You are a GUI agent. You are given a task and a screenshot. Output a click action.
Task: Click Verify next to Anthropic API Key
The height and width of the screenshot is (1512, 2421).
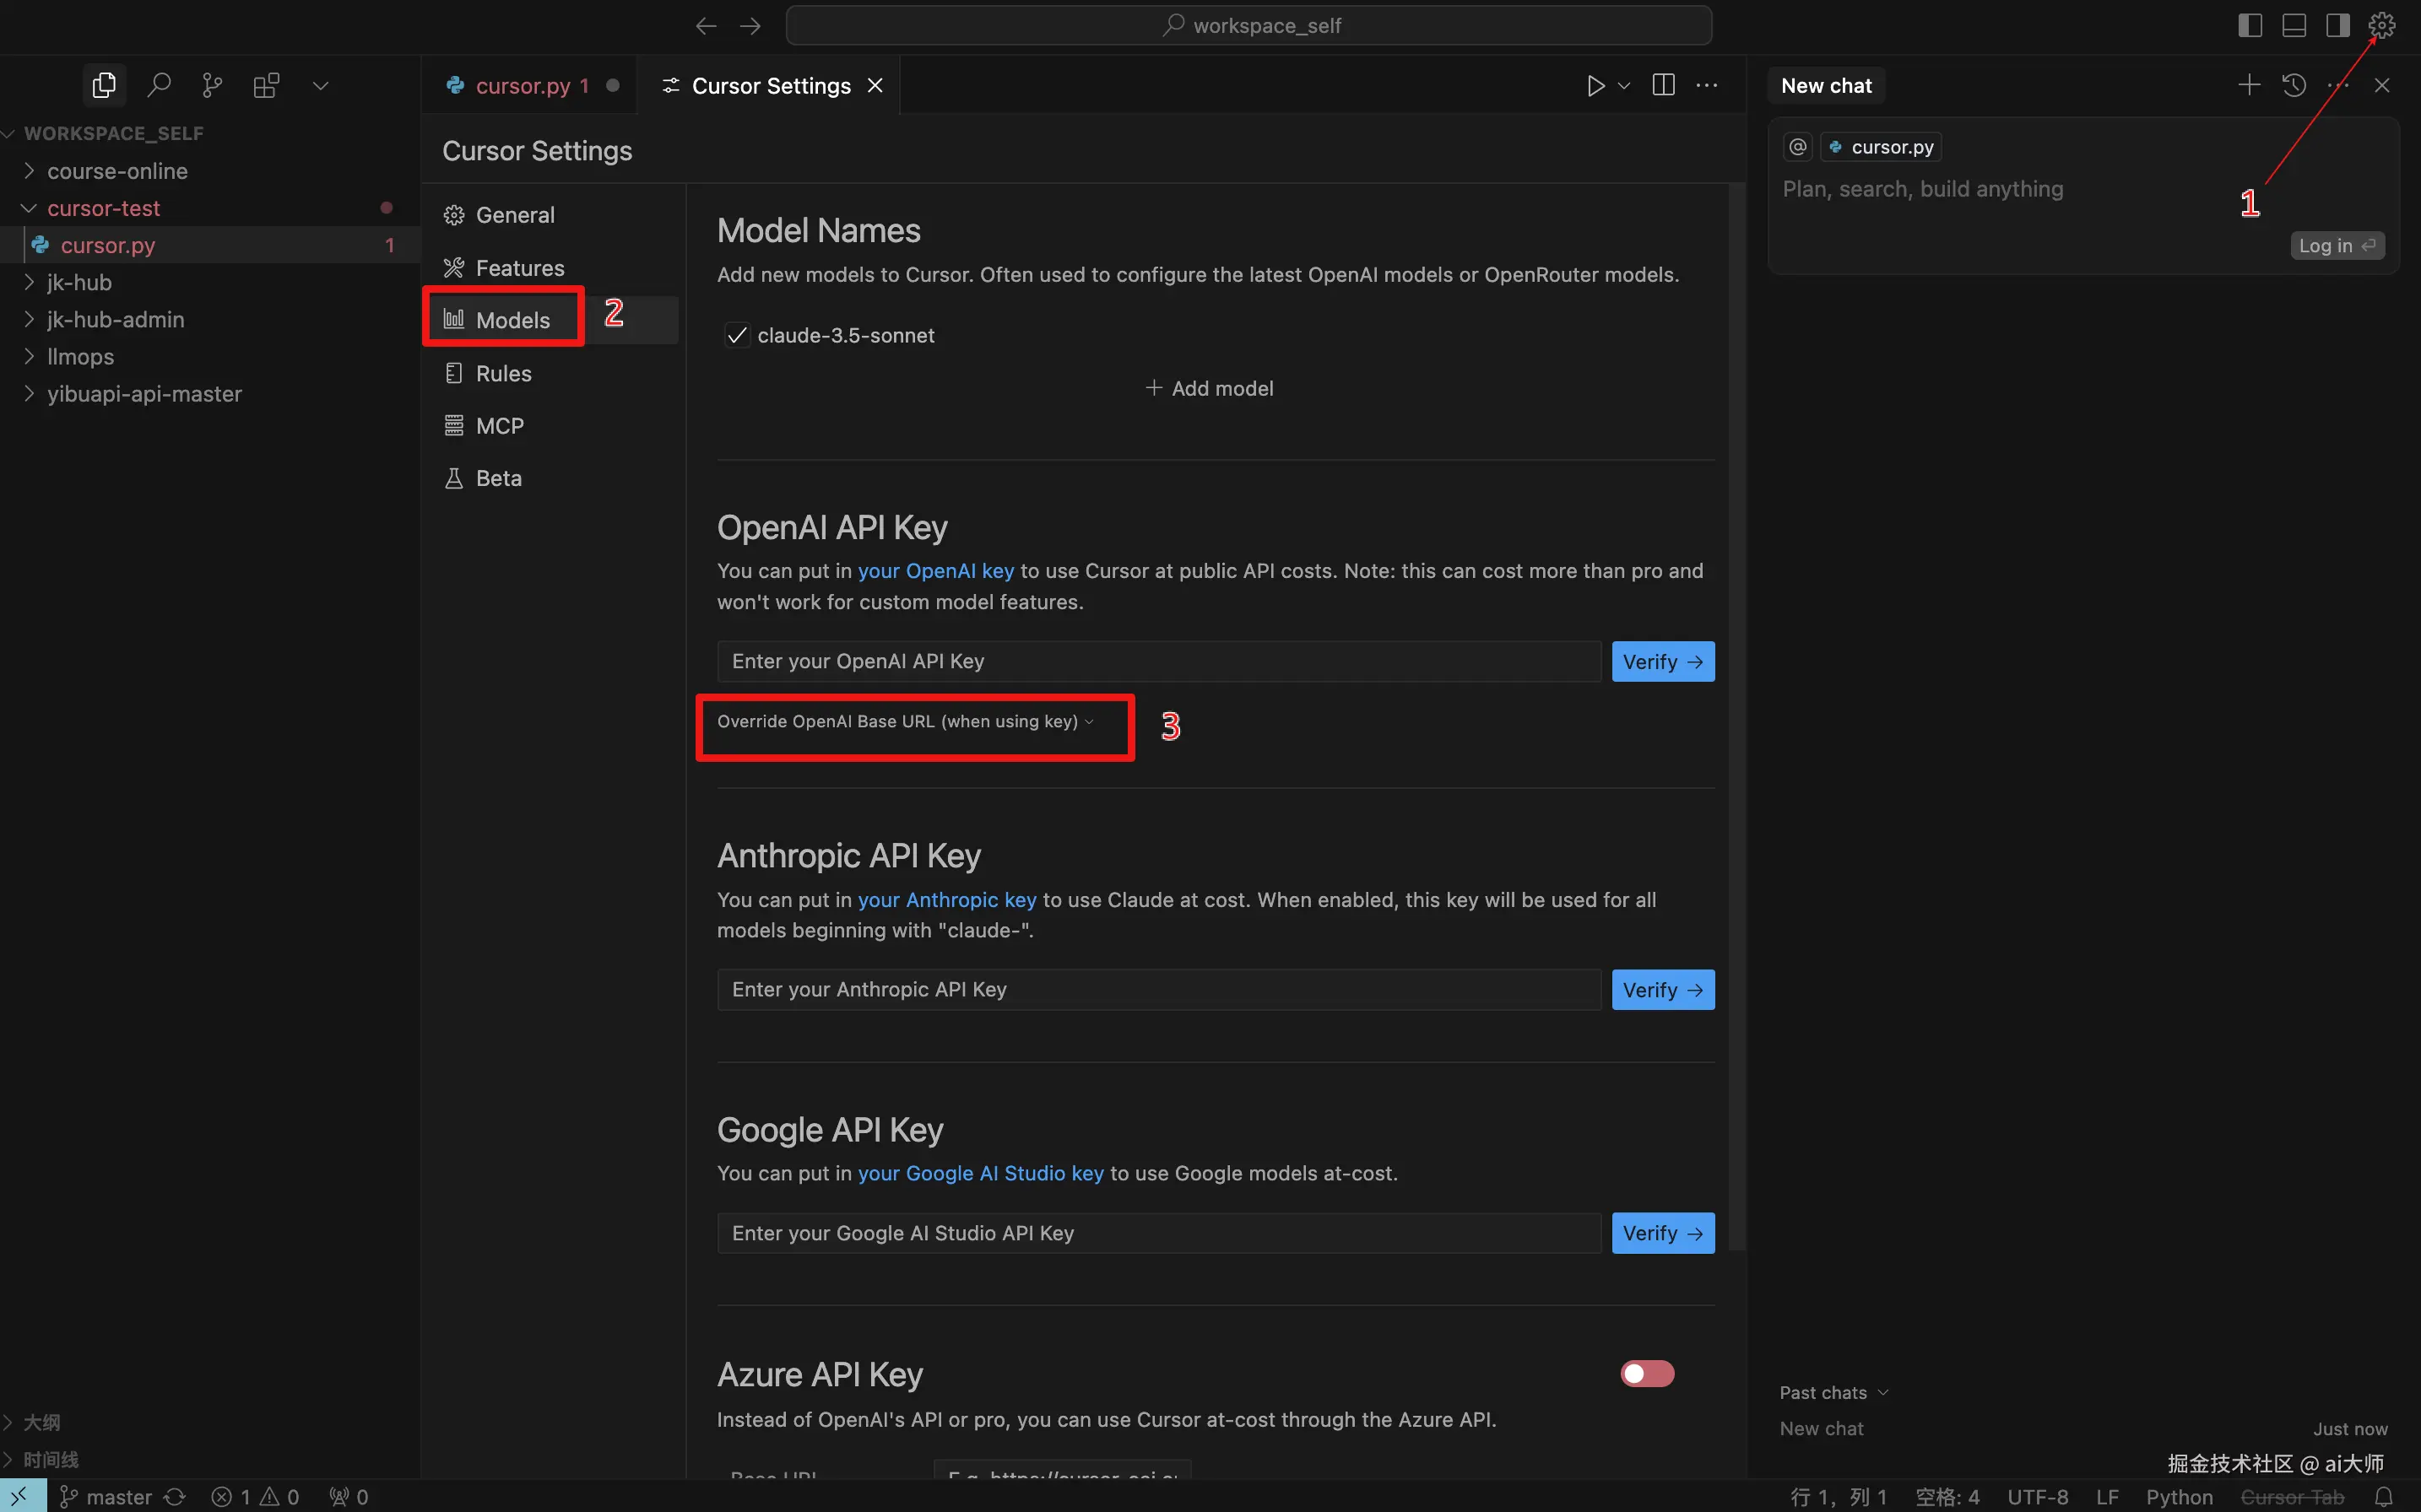pyautogui.click(x=1661, y=990)
